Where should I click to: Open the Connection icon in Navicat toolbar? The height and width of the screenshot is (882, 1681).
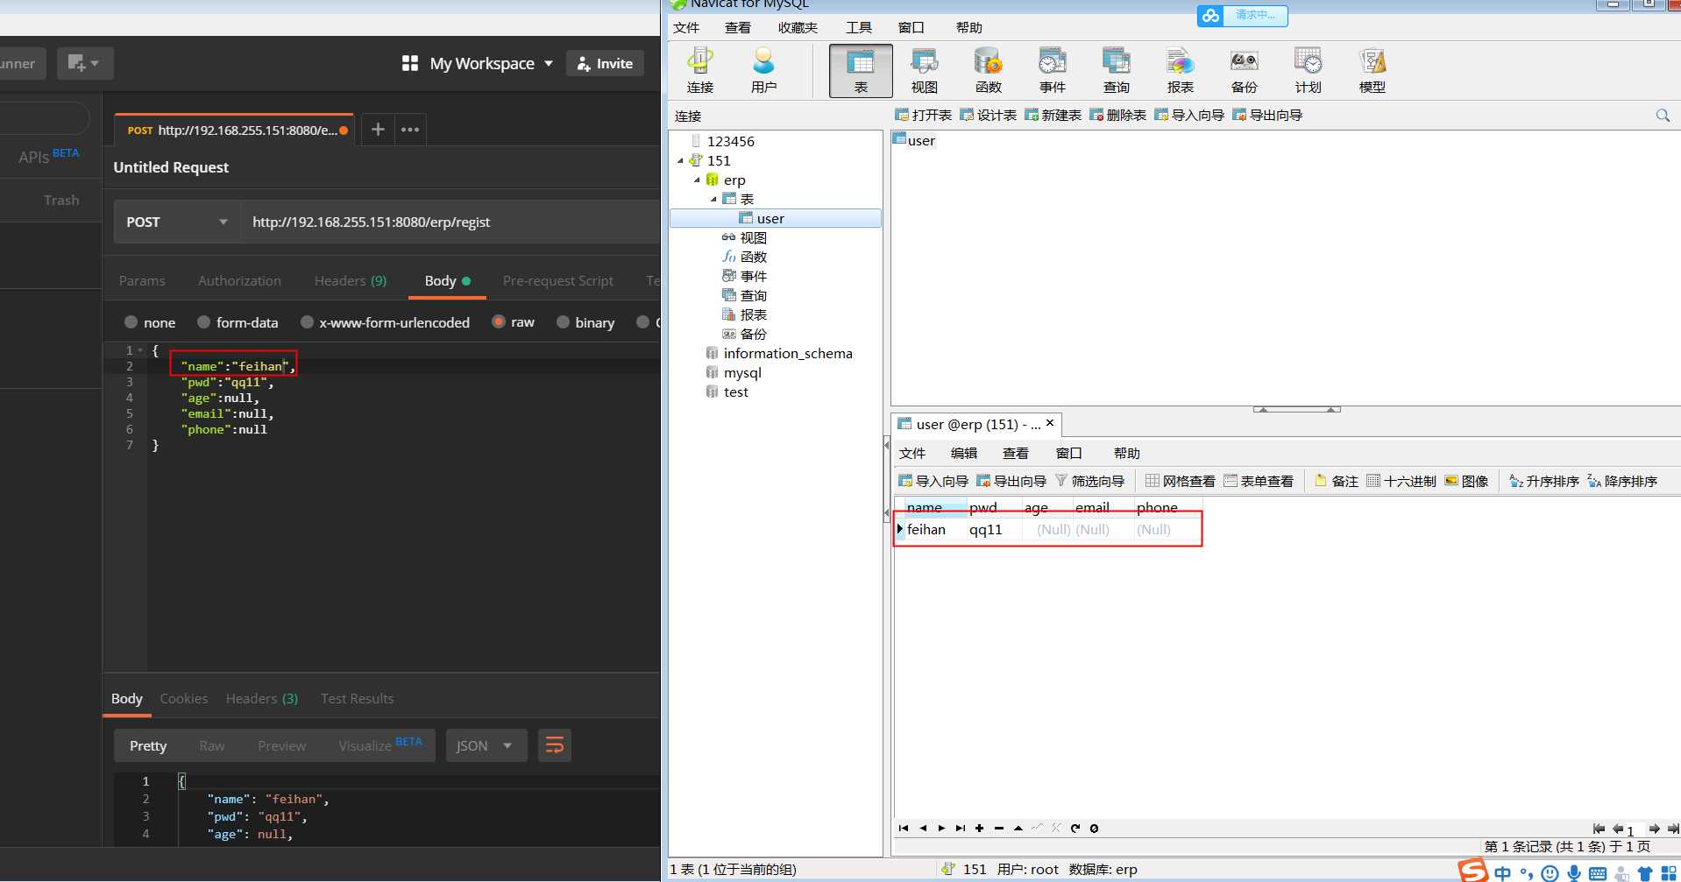click(x=700, y=71)
